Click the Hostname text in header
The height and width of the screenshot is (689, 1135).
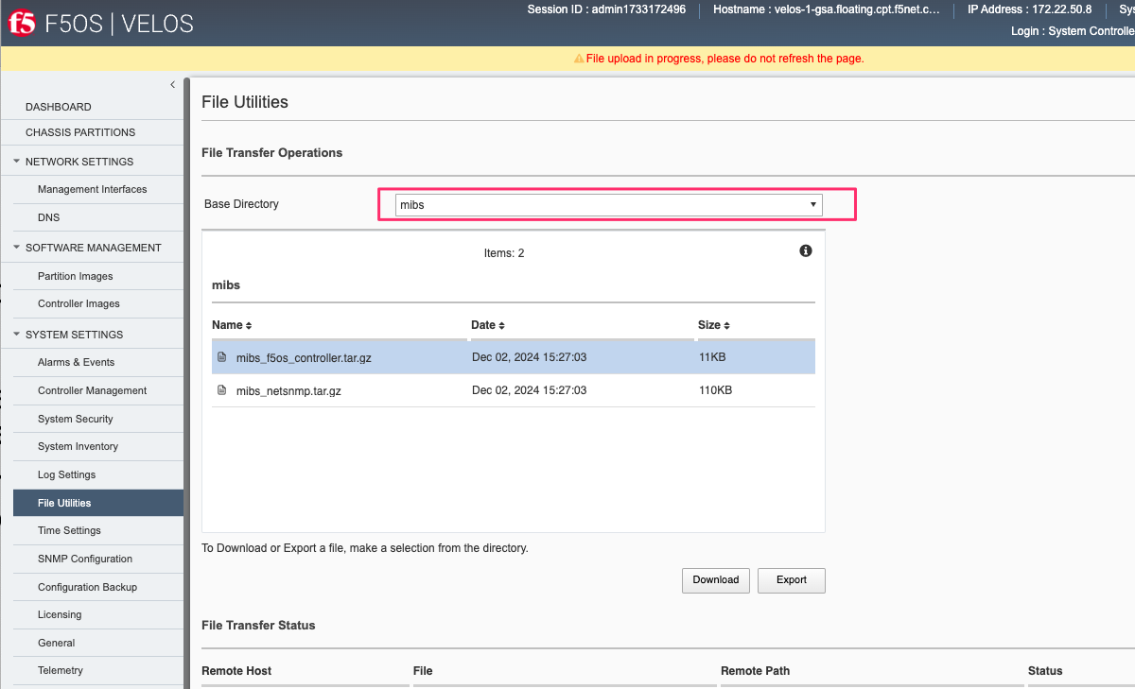tap(827, 9)
